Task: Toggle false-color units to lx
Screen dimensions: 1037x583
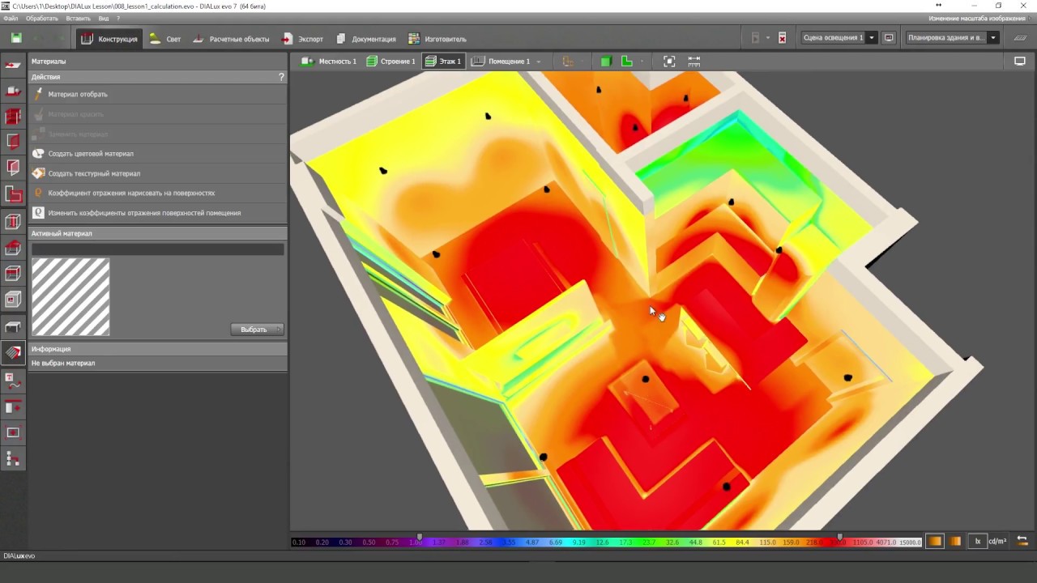Action: [x=978, y=542]
